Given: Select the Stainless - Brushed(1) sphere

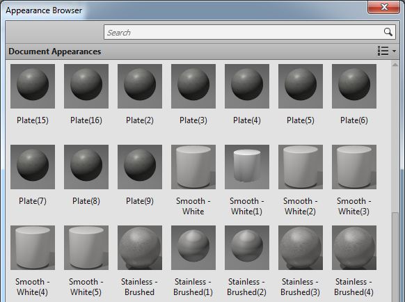Looking at the screenshot, I should click(x=193, y=248).
